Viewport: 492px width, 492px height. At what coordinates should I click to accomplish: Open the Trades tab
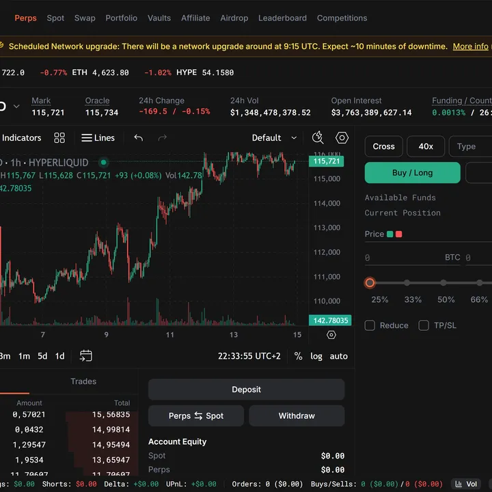pos(83,381)
